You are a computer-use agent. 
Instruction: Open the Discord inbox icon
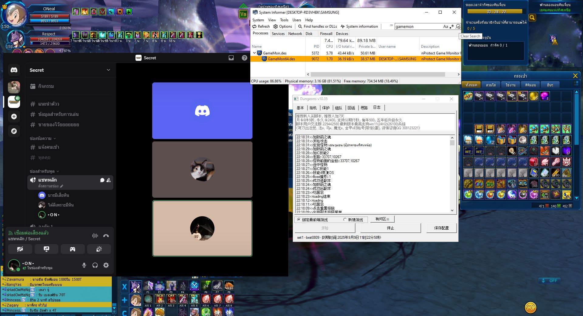point(231,58)
